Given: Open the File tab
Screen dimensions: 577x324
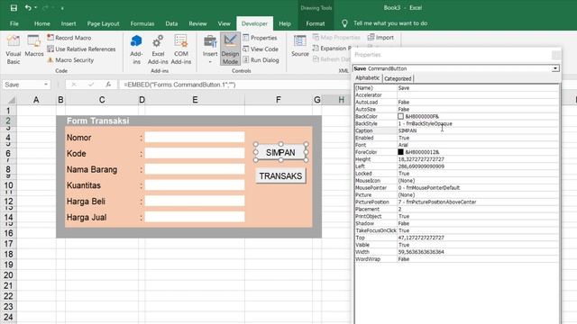Looking at the screenshot, I should pyautogui.click(x=14, y=23).
